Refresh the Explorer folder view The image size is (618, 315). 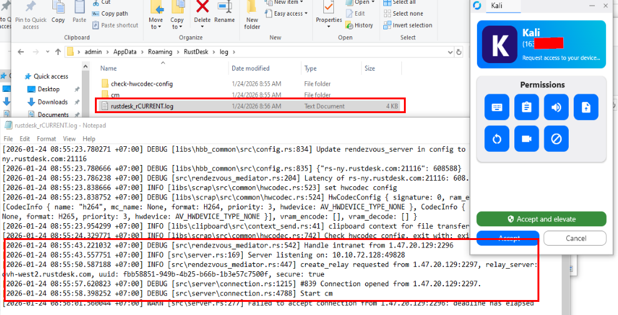pyautogui.click(x=458, y=52)
